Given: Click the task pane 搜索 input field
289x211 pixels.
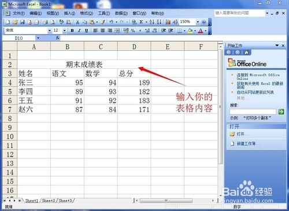Looking at the screenshot, I should pos(253,112).
